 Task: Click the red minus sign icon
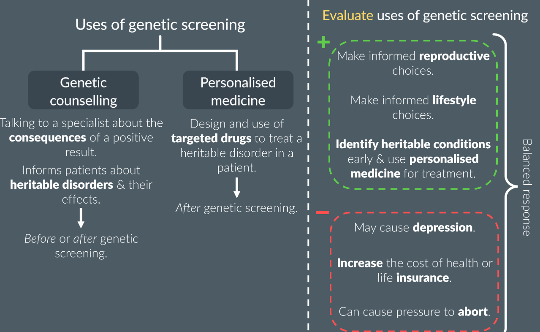tap(322, 212)
